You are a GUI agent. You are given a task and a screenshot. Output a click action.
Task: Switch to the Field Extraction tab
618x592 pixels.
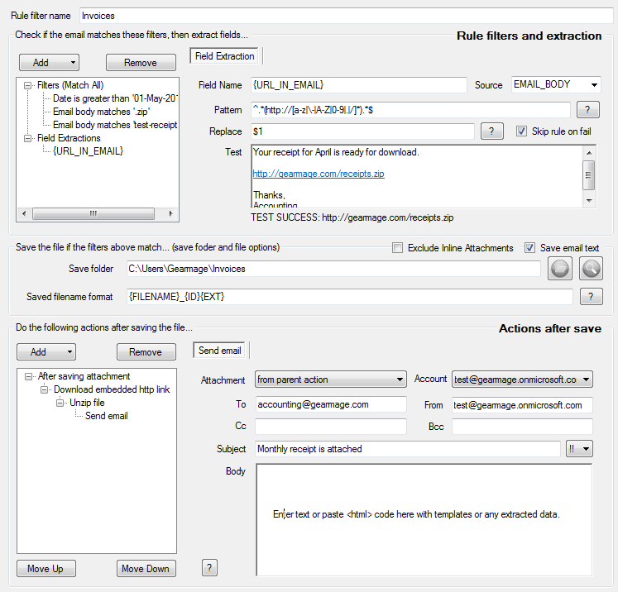pos(225,56)
